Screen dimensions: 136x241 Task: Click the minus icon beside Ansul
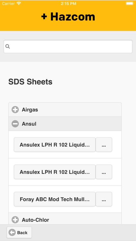pos(15,124)
